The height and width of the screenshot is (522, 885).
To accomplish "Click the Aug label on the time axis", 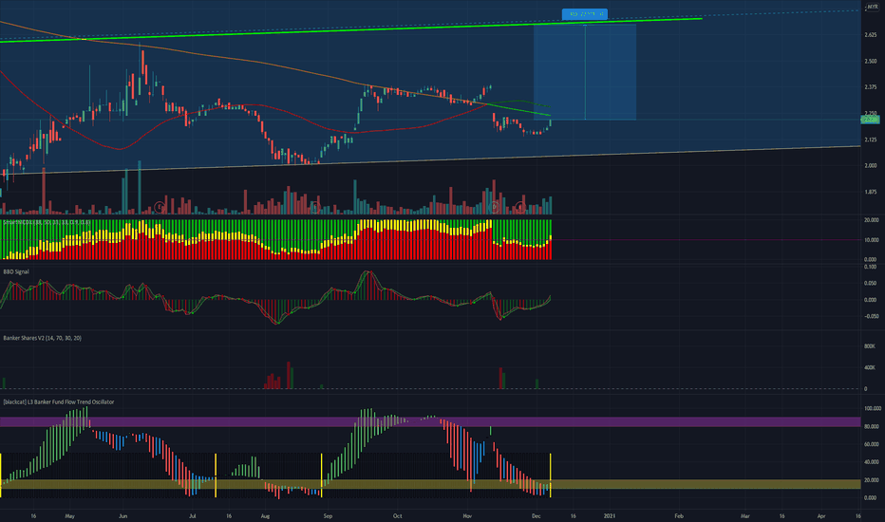I will point(265,515).
